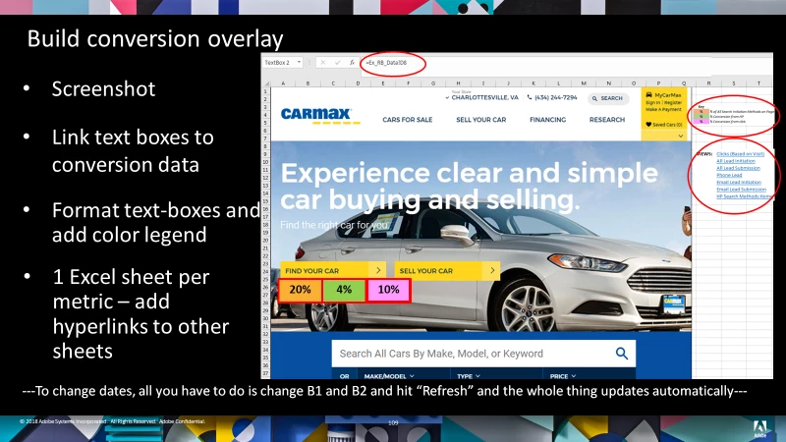Click the CarMax logo
Image resolution: width=786 pixels, height=442 pixels.
320,115
